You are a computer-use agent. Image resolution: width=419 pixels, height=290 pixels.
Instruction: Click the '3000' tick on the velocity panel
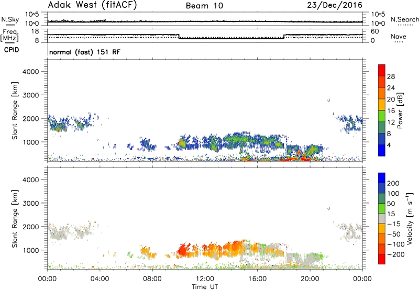point(30,203)
